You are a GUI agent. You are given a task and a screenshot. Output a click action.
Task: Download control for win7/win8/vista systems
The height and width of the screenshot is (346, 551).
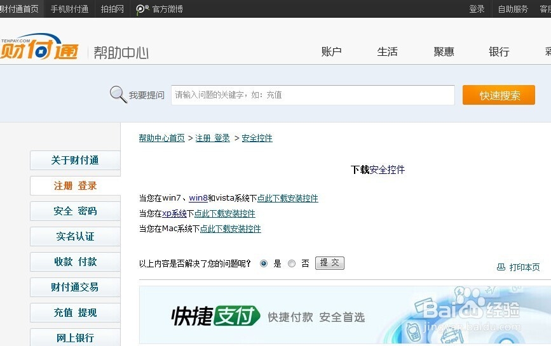click(288, 198)
